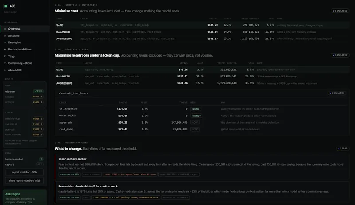Click the Recommendations sparkle icon

point(5,49)
